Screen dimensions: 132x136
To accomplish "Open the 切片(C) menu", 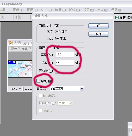I will pos(46,10).
